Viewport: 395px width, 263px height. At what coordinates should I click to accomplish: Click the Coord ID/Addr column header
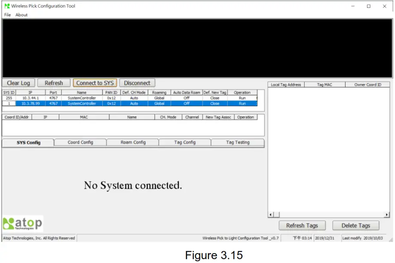(17, 117)
